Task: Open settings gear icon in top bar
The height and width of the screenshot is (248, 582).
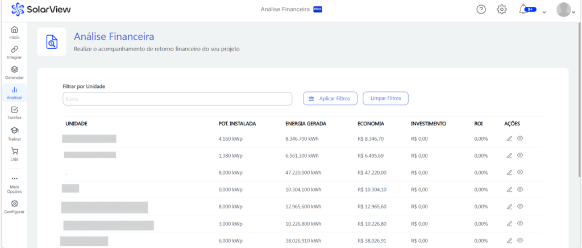Action: [x=501, y=10]
